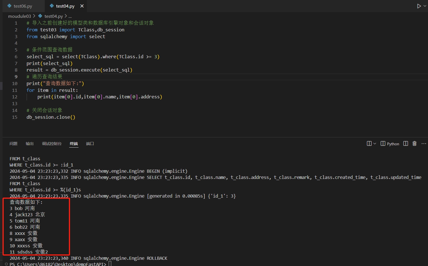Expand the new terminal profile dropdown
Viewport: 428px width, 266px height.
click(375, 144)
